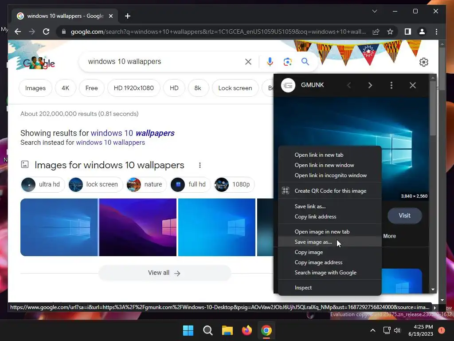The image size is (454, 341).
Task: Choose the ultra hd image suggestion
Action: tap(43, 184)
